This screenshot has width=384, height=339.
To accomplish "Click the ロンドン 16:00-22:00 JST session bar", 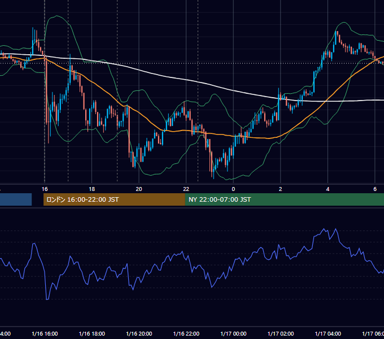I will (114, 199).
